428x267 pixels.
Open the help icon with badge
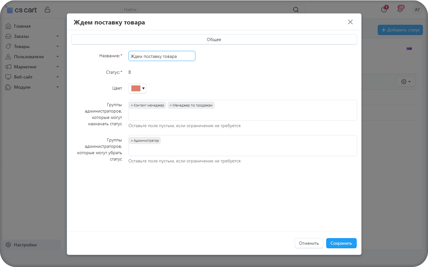point(384,10)
